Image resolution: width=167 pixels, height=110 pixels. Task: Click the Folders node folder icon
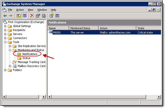10,70
